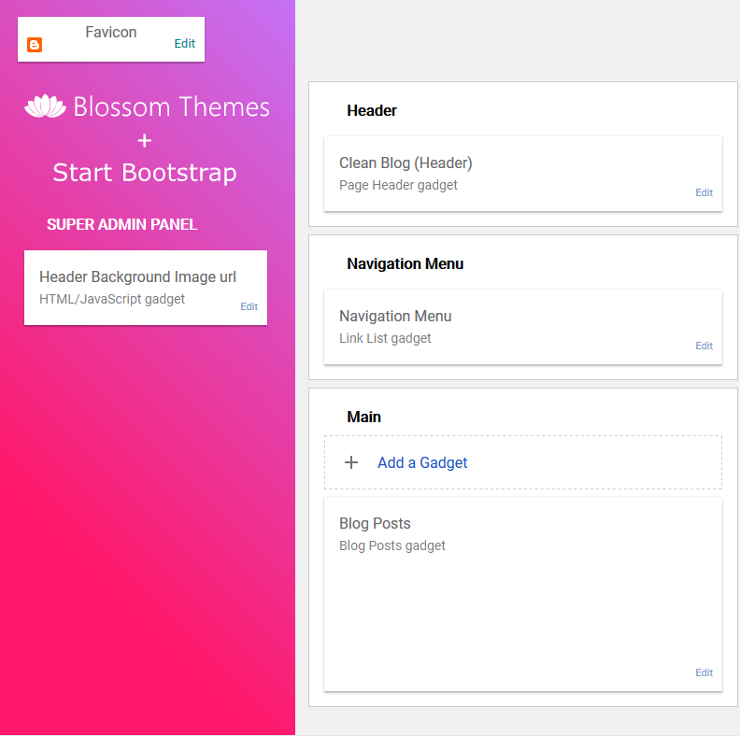Image resolution: width=740 pixels, height=736 pixels.
Task: Edit the Navigation Menu Link List gadget
Action: (x=704, y=346)
